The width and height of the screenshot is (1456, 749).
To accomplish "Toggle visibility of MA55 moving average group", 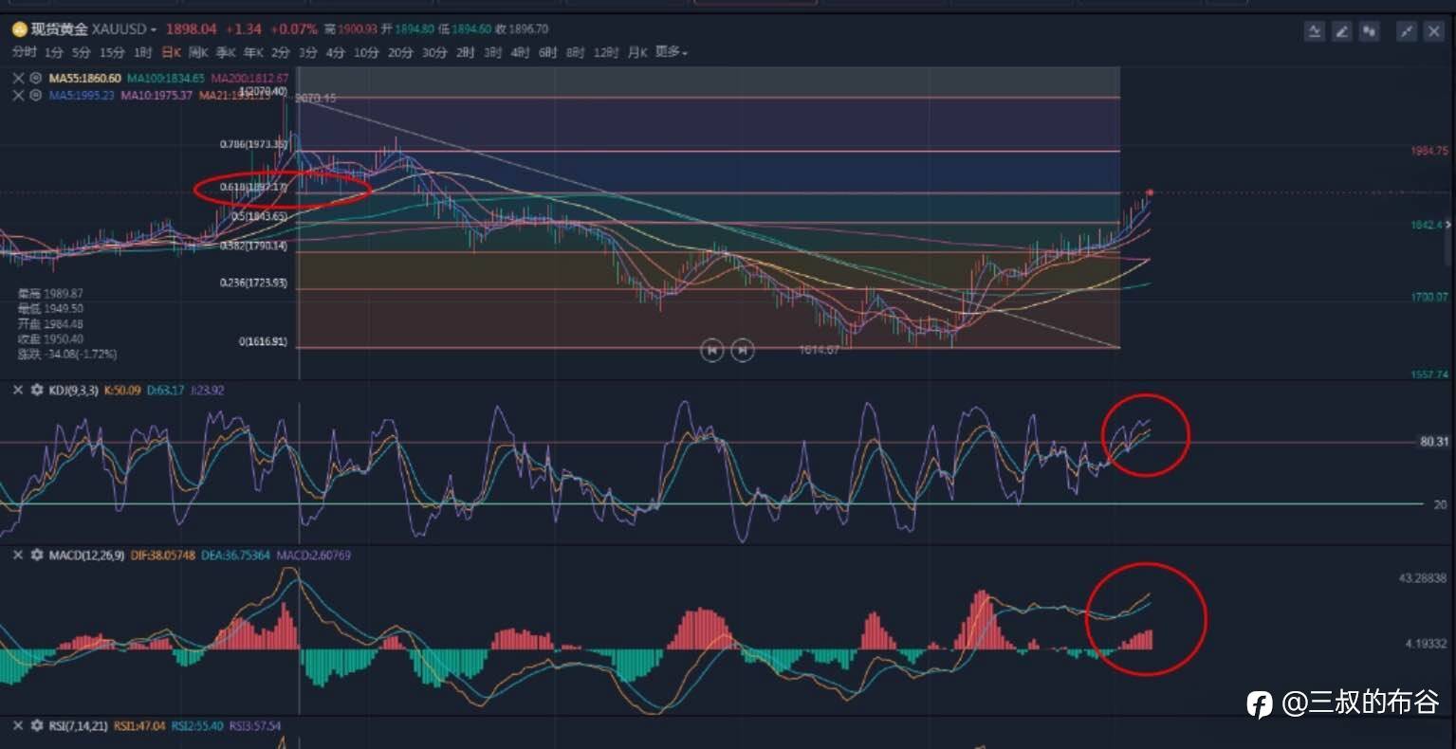I will click(x=36, y=78).
